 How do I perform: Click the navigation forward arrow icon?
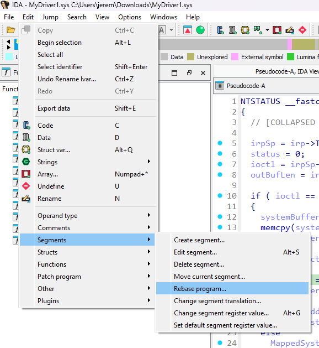[x=8, y=47]
